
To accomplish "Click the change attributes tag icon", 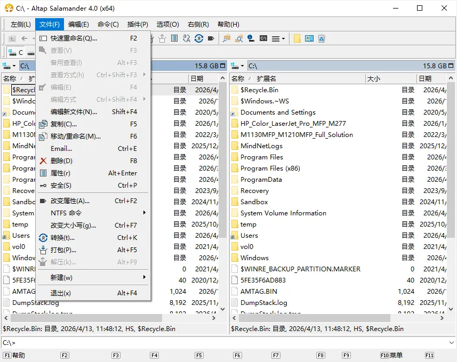I will click(211, 38).
